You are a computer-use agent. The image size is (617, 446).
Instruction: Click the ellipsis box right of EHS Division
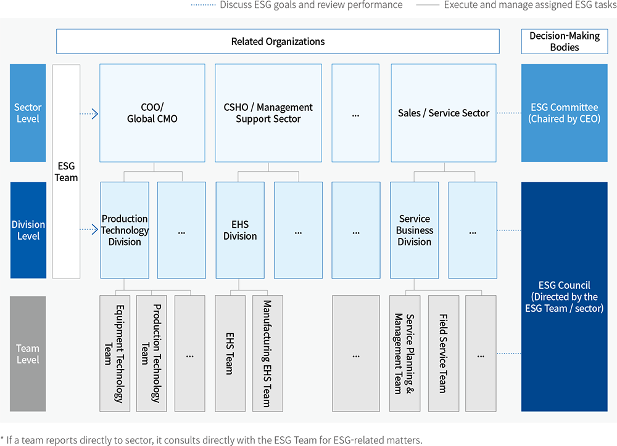click(x=298, y=230)
